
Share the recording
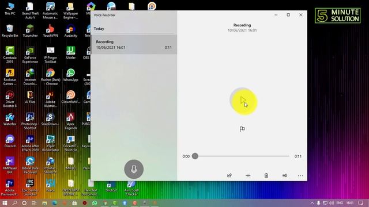click(x=229, y=175)
